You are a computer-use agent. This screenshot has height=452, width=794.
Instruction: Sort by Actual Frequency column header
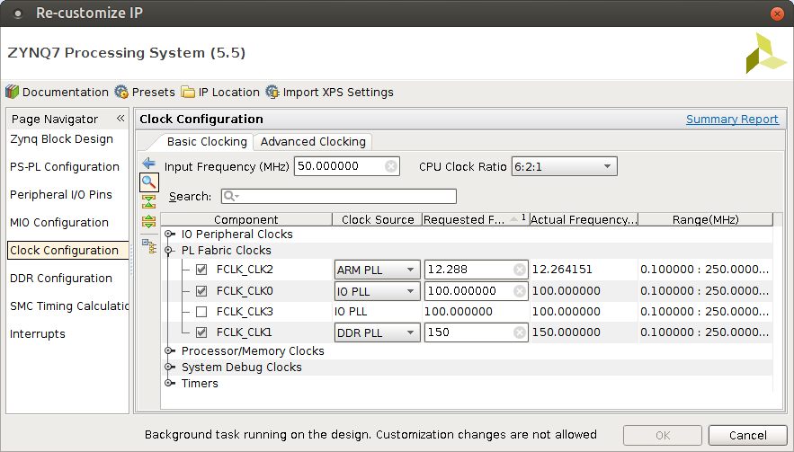[584, 219]
